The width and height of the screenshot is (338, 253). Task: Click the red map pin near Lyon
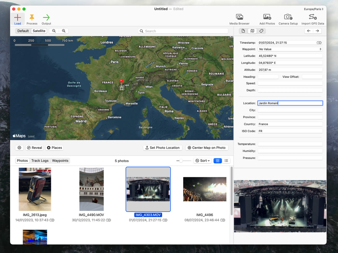coord(121,81)
